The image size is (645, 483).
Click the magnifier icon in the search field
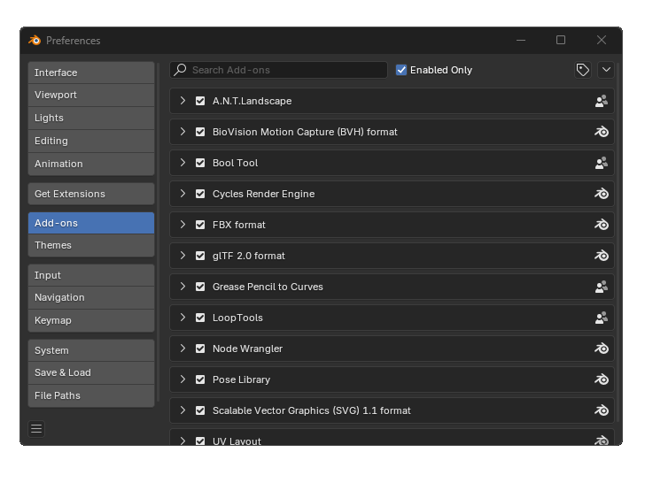pyautogui.click(x=180, y=69)
